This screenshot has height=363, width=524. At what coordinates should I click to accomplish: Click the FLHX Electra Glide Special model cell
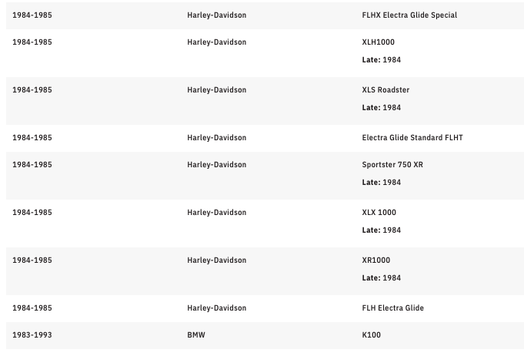(409, 15)
